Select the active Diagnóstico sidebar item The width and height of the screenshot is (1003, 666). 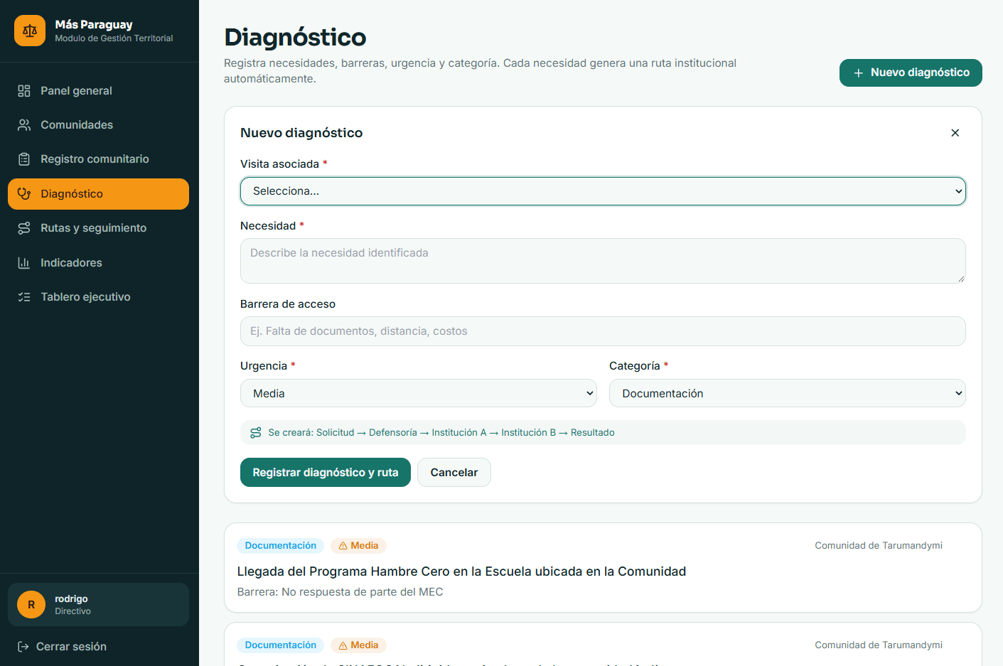coord(98,194)
